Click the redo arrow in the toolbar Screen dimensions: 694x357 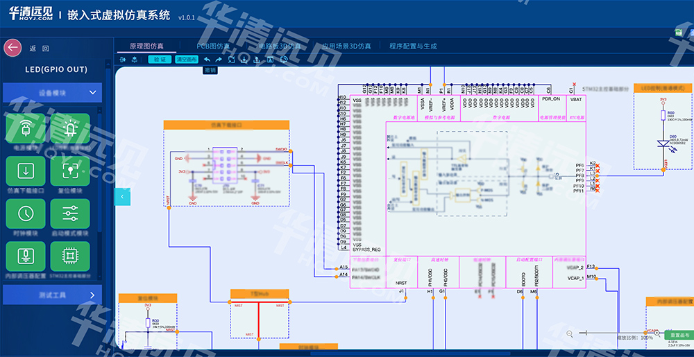pos(219,60)
